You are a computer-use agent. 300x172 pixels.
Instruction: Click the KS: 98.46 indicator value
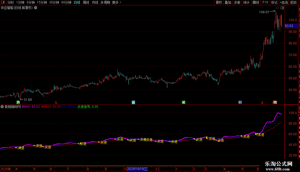[x=69, y=107]
